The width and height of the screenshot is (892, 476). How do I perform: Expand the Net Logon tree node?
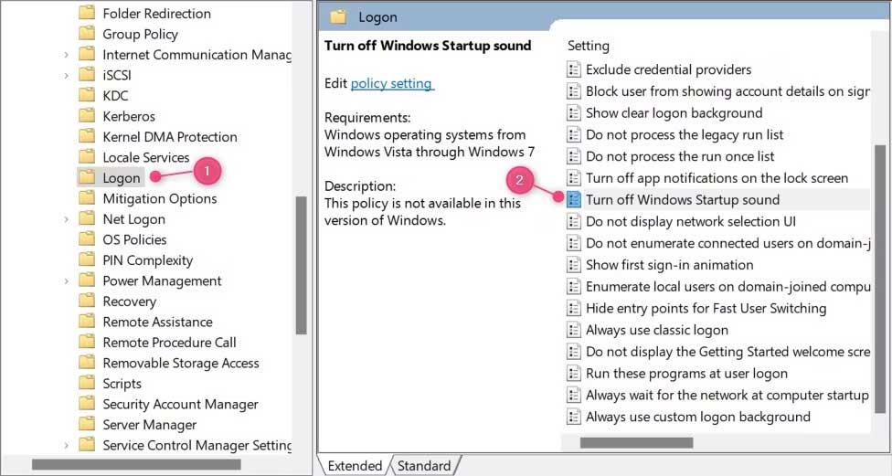pos(67,219)
